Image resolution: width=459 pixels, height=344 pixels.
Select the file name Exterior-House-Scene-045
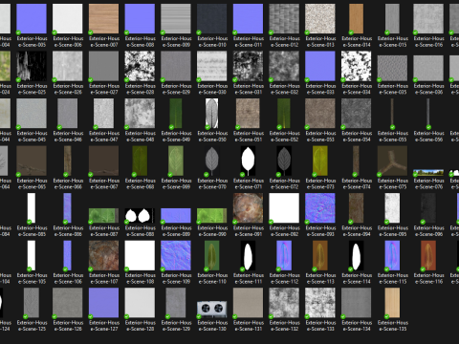click(x=33, y=137)
